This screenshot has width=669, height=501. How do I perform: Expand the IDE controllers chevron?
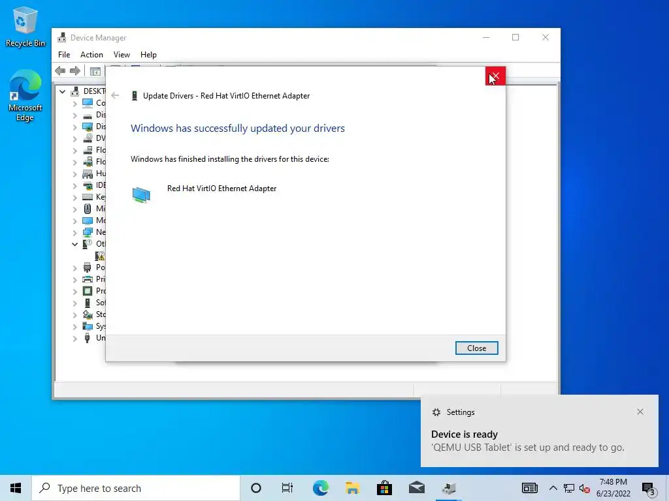[x=74, y=185]
